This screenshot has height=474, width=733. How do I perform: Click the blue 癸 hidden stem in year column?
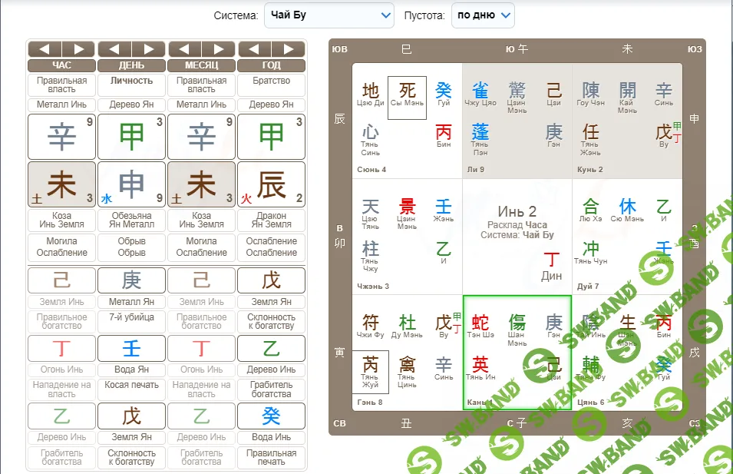(272, 416)
